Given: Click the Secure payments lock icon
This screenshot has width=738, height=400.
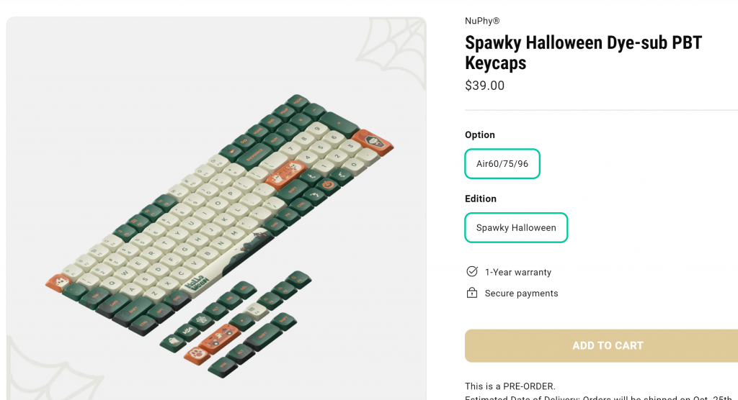Looking at the screenshot, I should coord(471,293).
